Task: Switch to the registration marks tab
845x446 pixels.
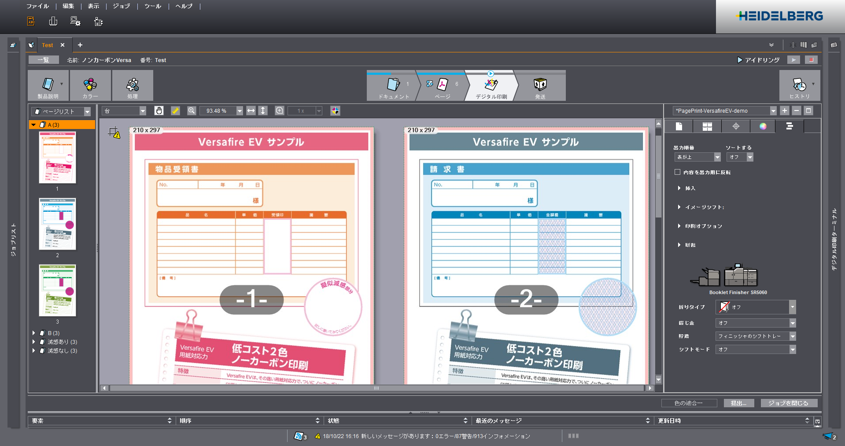Action: [735, 127]
